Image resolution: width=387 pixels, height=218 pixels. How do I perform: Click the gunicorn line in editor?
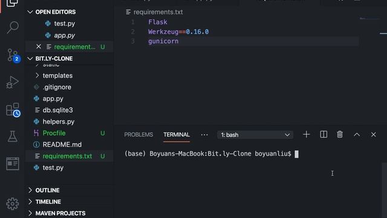click(x=163, y=41)
